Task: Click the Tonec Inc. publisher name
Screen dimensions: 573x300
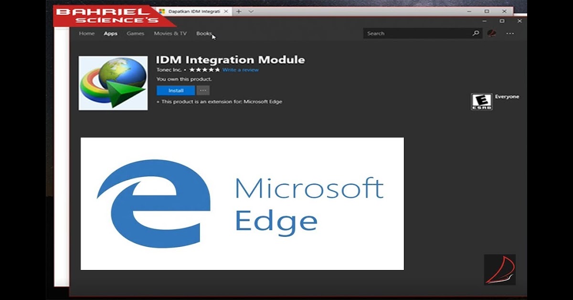Action: click(169, 70)
